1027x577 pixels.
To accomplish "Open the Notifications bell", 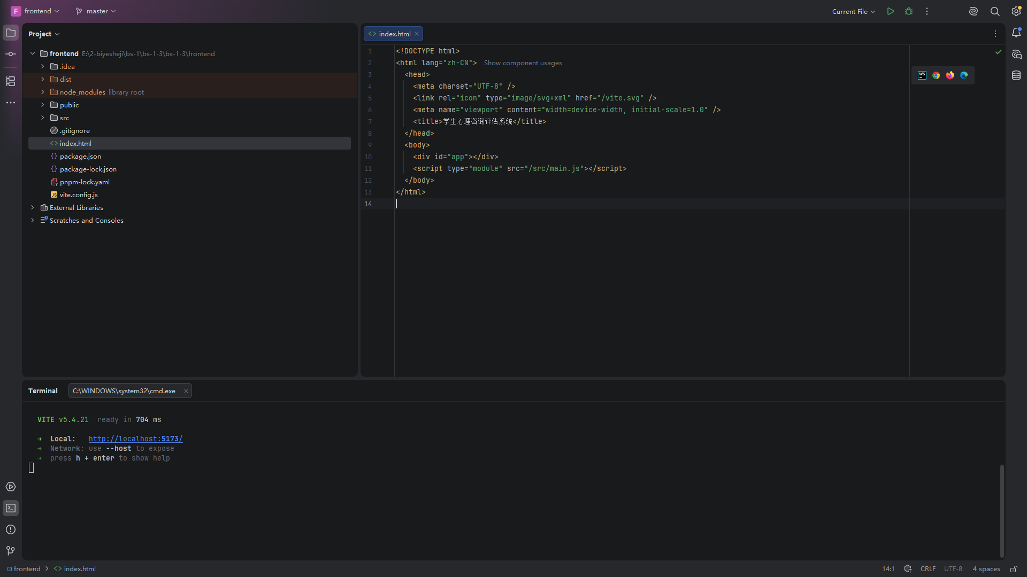I will [1016, 33].
